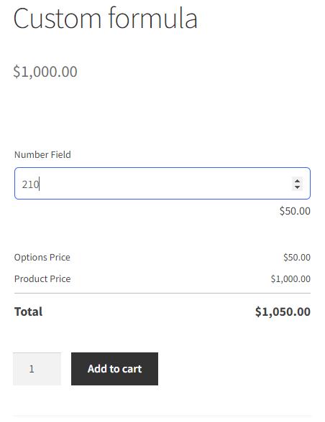
Task: Increase Number Field value with up arrow
Action: (x=297, y=181)
